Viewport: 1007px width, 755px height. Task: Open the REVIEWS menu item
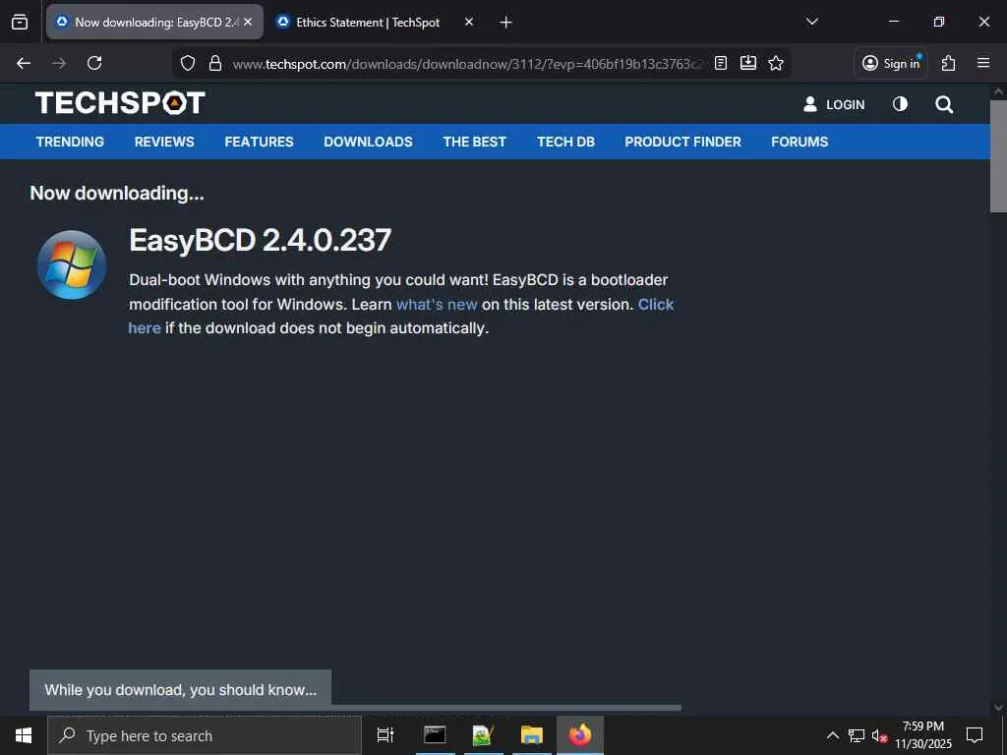click(164, 142)
